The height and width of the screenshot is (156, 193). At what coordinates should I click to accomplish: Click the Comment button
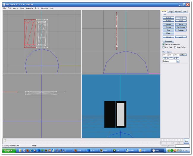tap(168, 41)
